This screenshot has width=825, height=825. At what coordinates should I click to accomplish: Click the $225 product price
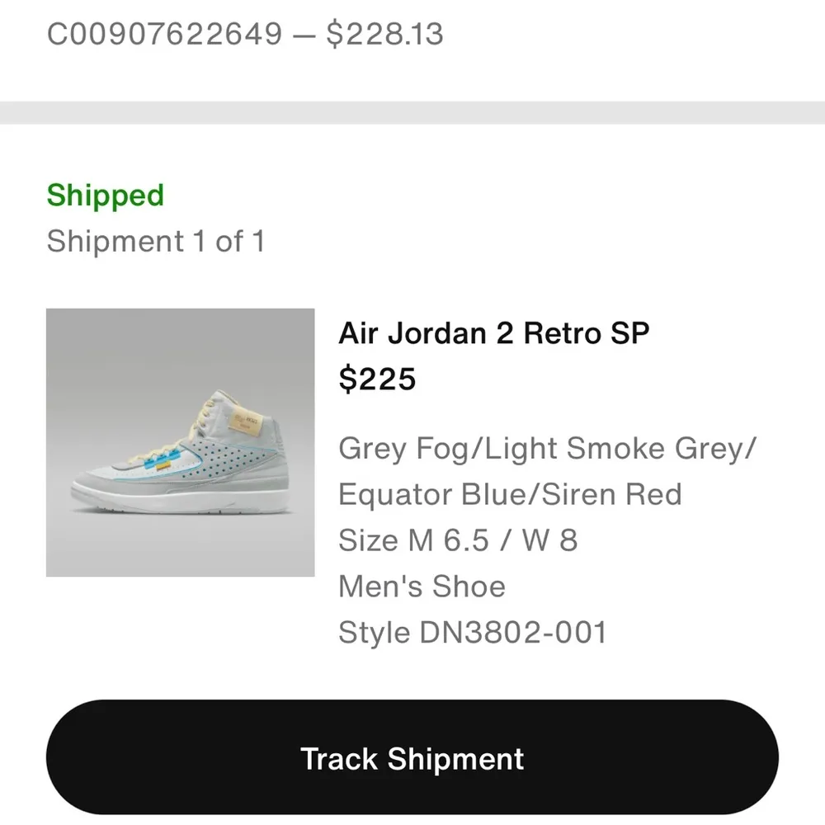pyautogui.click(x=377, y=379)
